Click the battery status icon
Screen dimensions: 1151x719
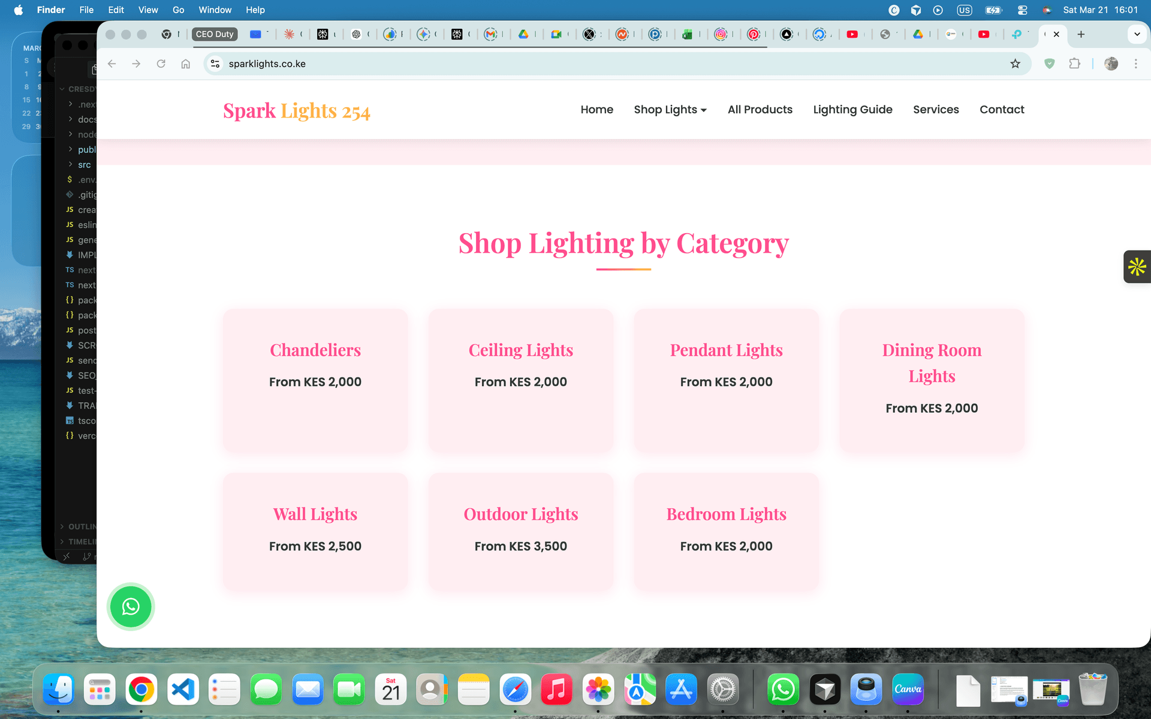pos(993,10)
